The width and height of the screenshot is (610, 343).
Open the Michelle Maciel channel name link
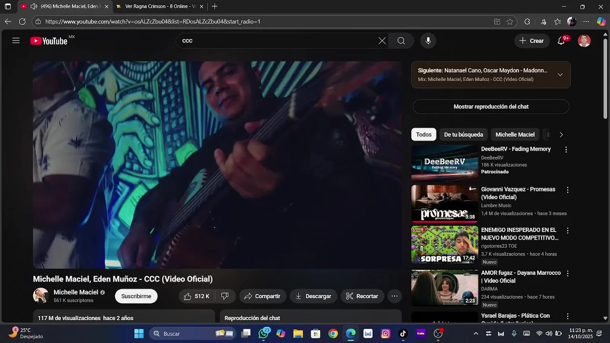(x=76, y=292)
